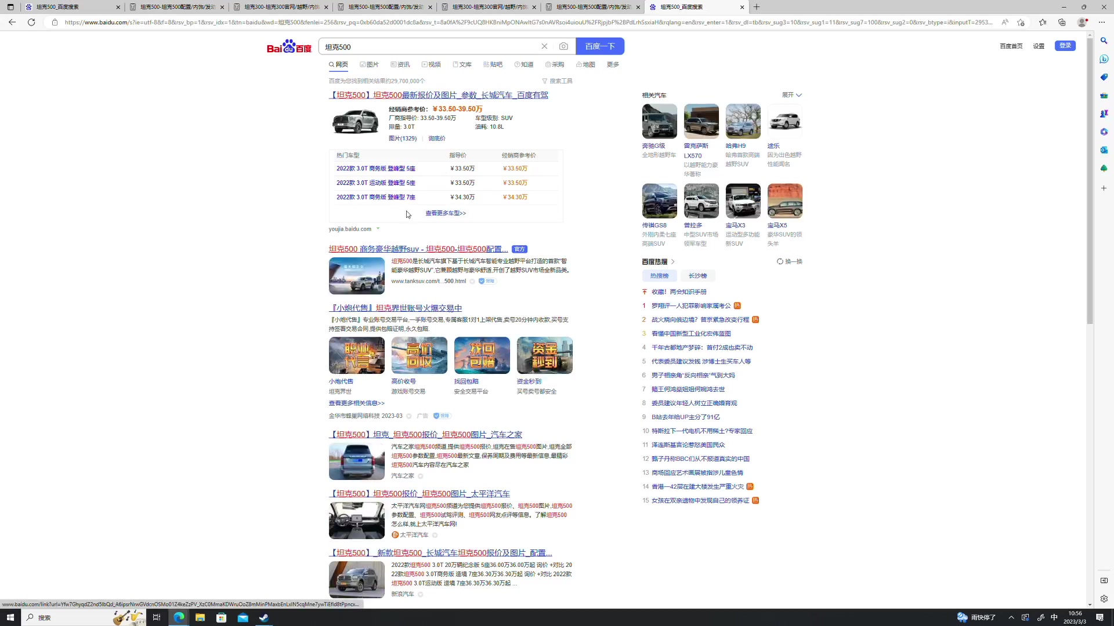Click the browser back arrow
1114x626 pixels.
tap(12, 22)
